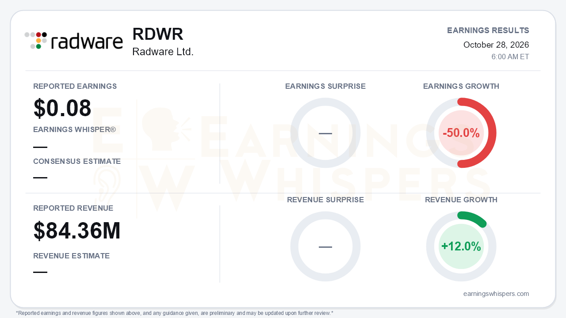This screenshot has height=318, width=566.
Task: Select the RDWR ticker symbol
Action: point(158,34)
